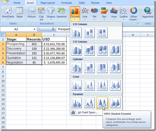156x131 pixels.
Task: Insert a 3-D Pyramid chart
Action: [115, 103]
